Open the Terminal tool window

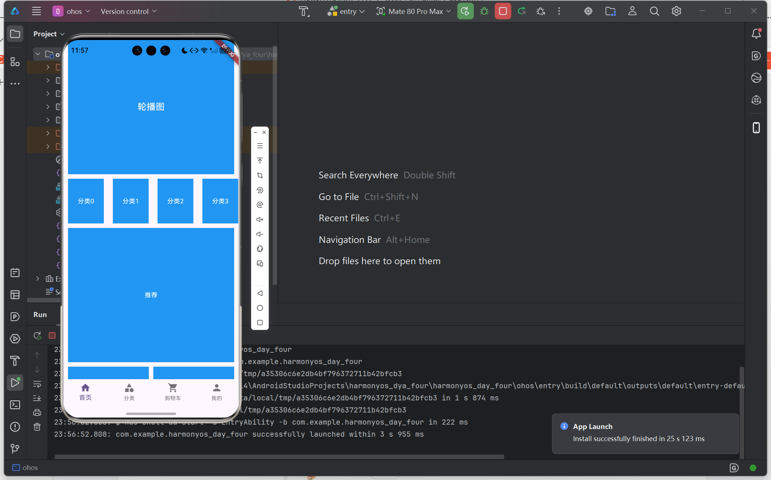(15, 405)
